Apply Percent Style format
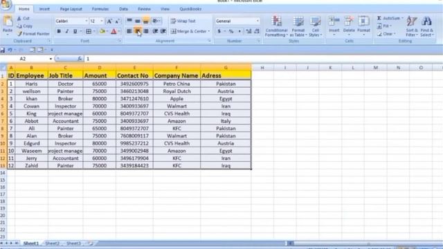443x249 pixels. coord(231,31)
